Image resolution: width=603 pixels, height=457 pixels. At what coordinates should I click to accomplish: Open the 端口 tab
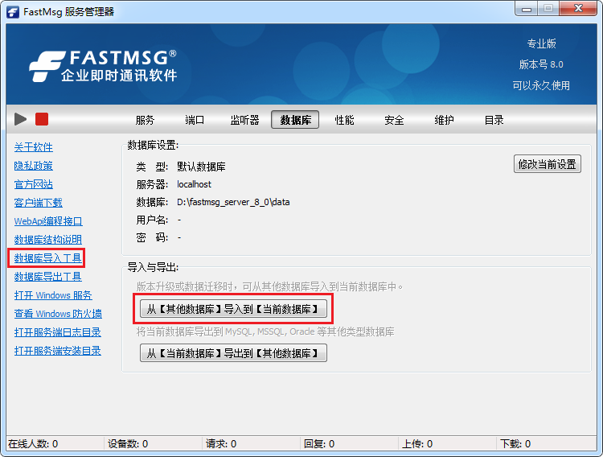195,120
